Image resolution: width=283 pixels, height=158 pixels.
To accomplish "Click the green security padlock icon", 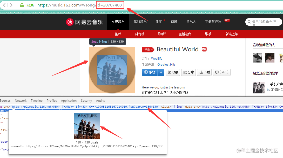I will (x=22, y=5).
